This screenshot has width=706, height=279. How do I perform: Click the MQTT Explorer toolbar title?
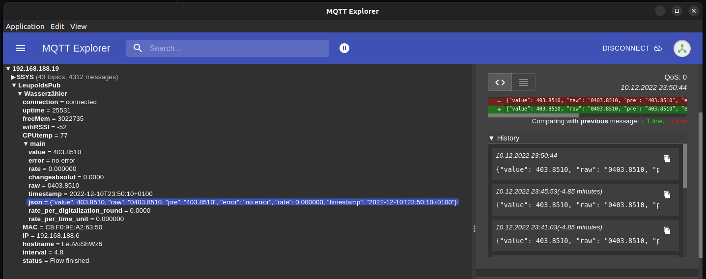[76, 48]
